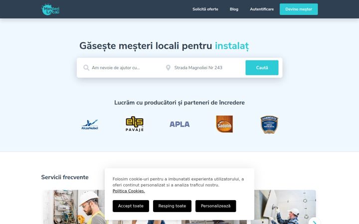Open the drywall worker service thumbnail
The width and height of the screenshot is (359, 224).
pos(285,207)
